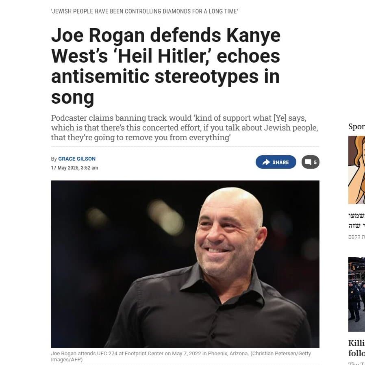
Task: Click the truncated source text under 'Killi' story
Action: (356, 363)
